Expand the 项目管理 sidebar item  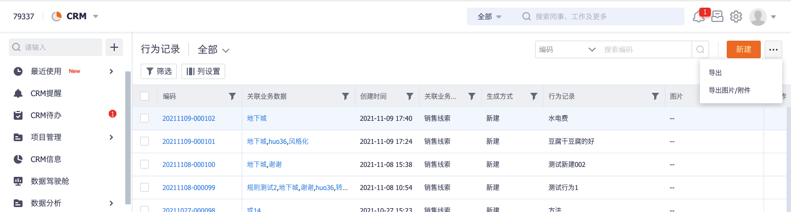pyautogui.click(x=65, y=137)
